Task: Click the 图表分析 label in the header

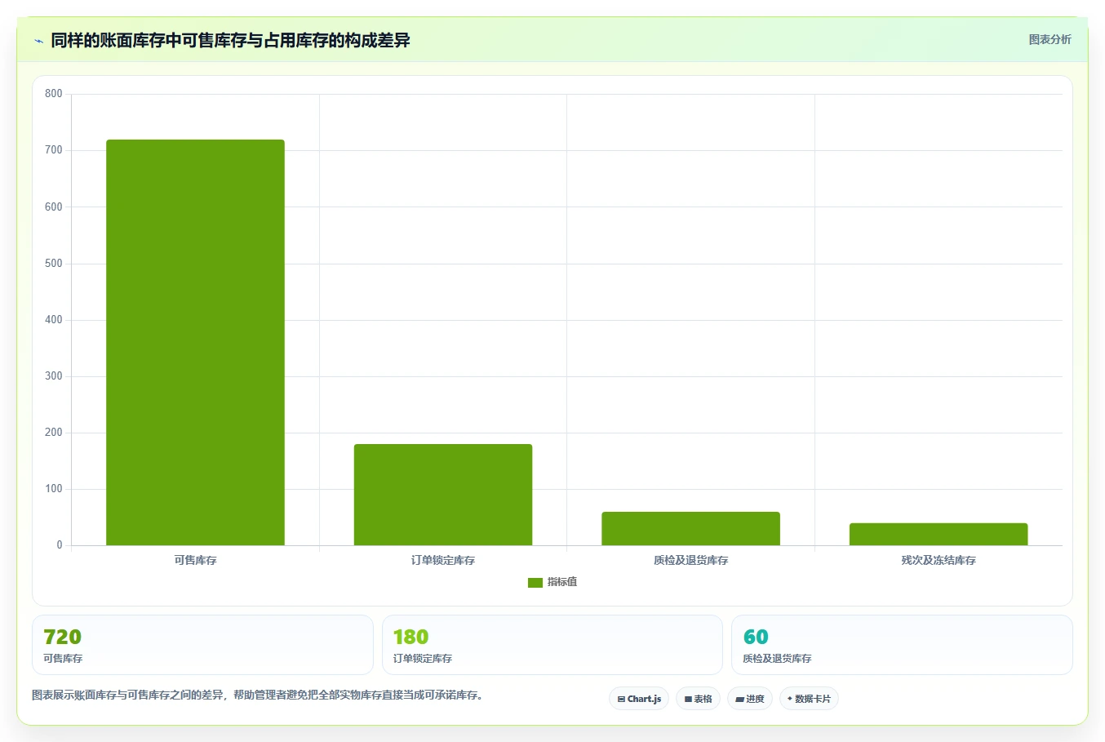Action: click(1050, 39)
